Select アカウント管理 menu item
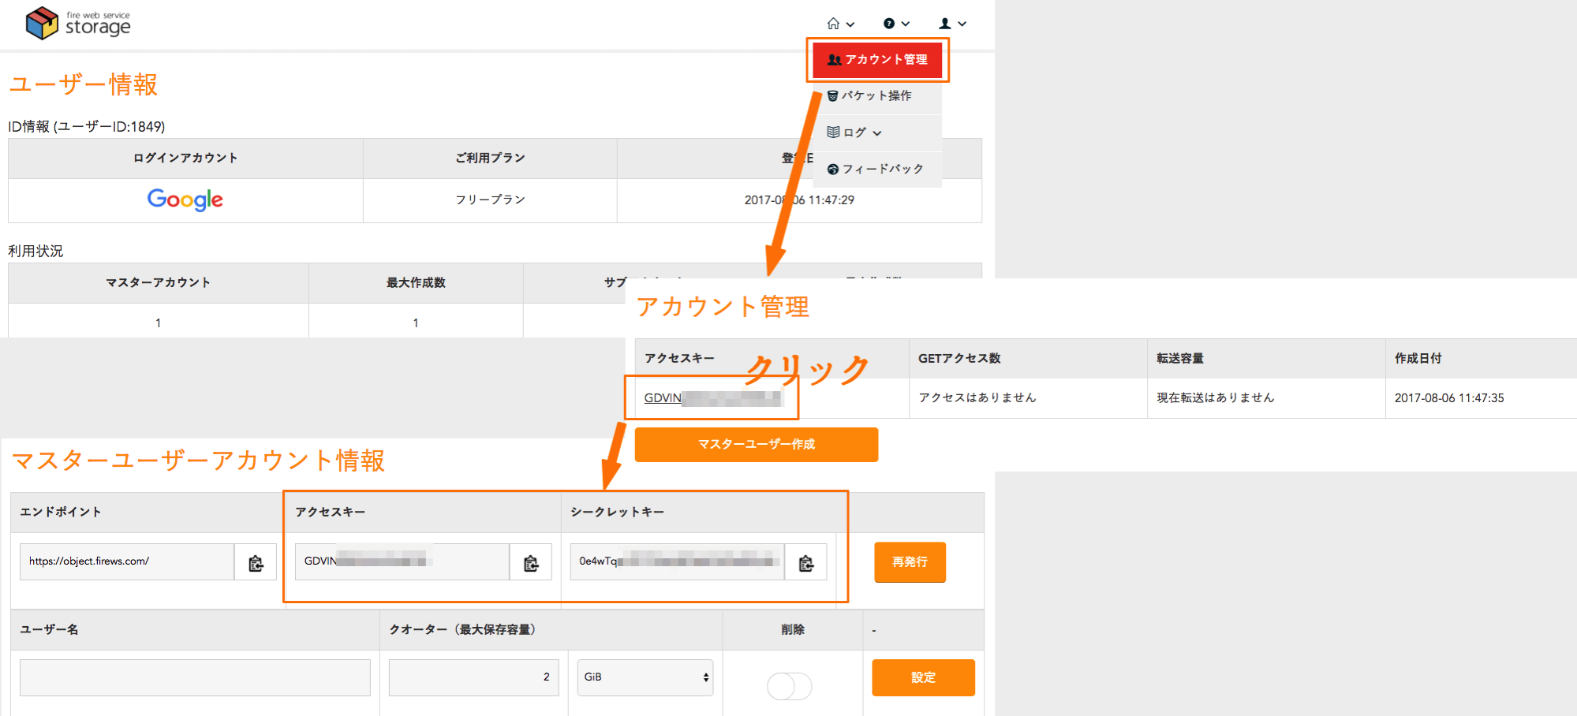The image size is (1577, 716). click(877, 60)
